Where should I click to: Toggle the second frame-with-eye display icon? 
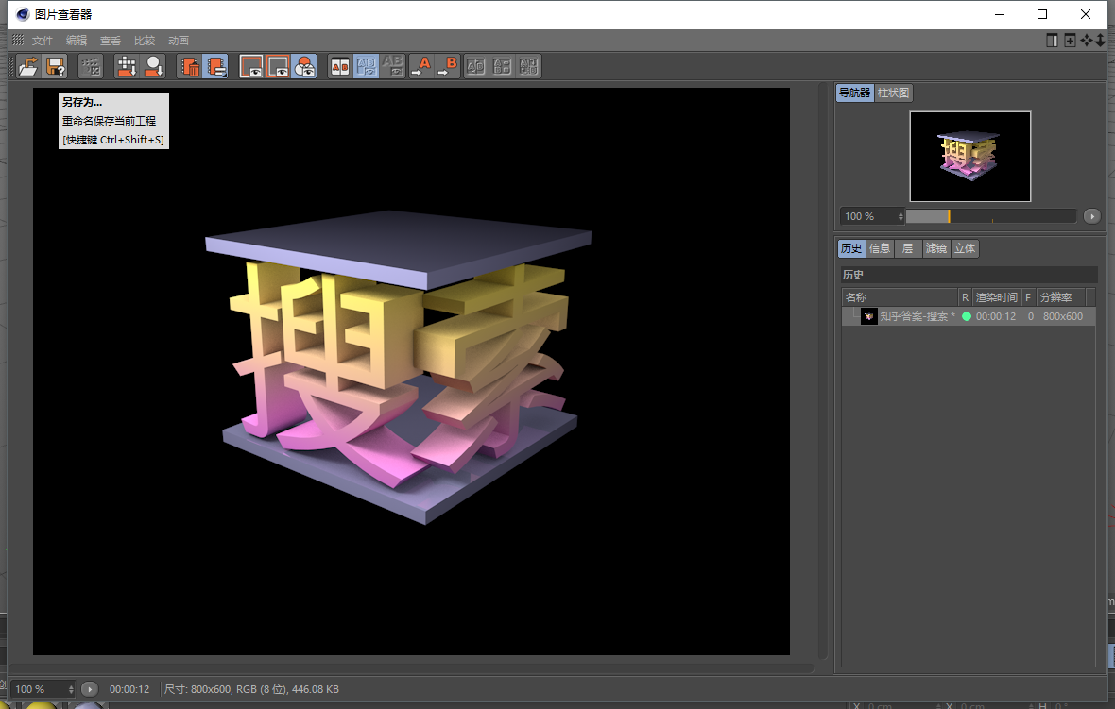[x=278, y=66]
